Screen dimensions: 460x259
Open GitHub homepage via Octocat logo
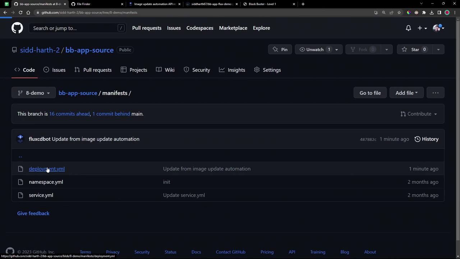tap(17, 28)
